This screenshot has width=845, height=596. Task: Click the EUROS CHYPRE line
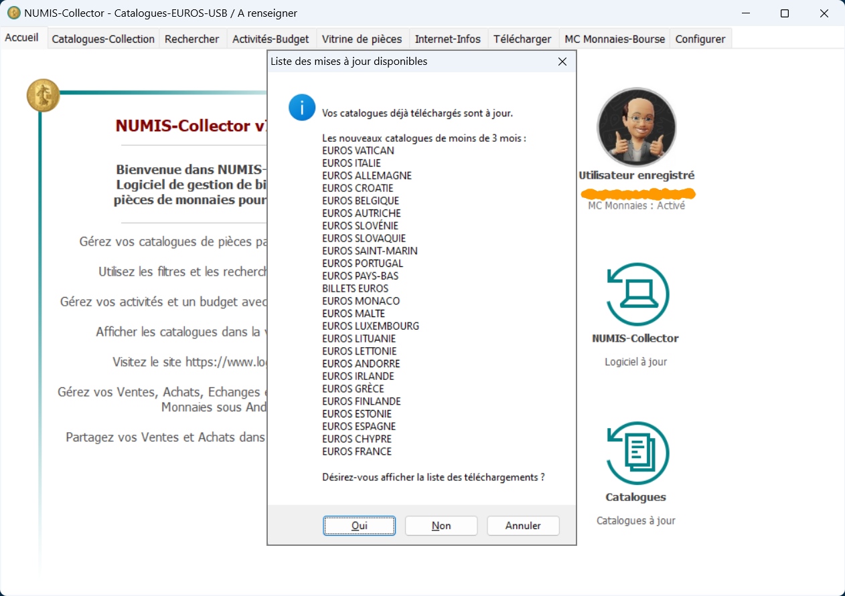tap(357, 439)
